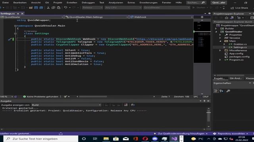Click the Save toolbar icon
Image resolution: width=254 pixels, height=142 pixels.
click(36, 7)
